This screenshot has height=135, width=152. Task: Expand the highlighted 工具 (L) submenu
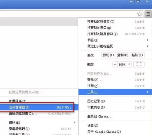(x=115, y=92)
